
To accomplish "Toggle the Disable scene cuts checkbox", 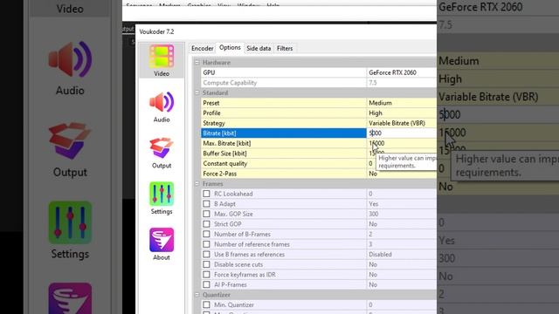I will (206, 264).
